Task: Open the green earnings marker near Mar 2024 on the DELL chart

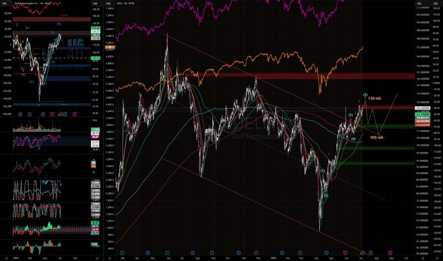Action: point(122,252)
